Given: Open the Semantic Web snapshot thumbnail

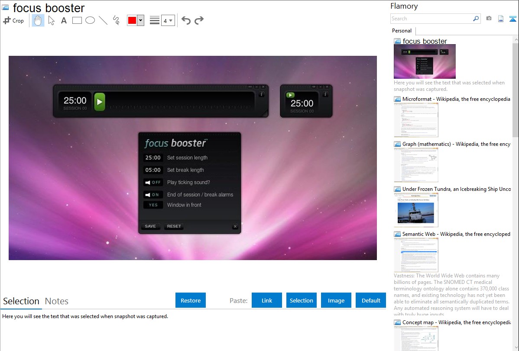Looking at the screenshot, I should 416,255.
